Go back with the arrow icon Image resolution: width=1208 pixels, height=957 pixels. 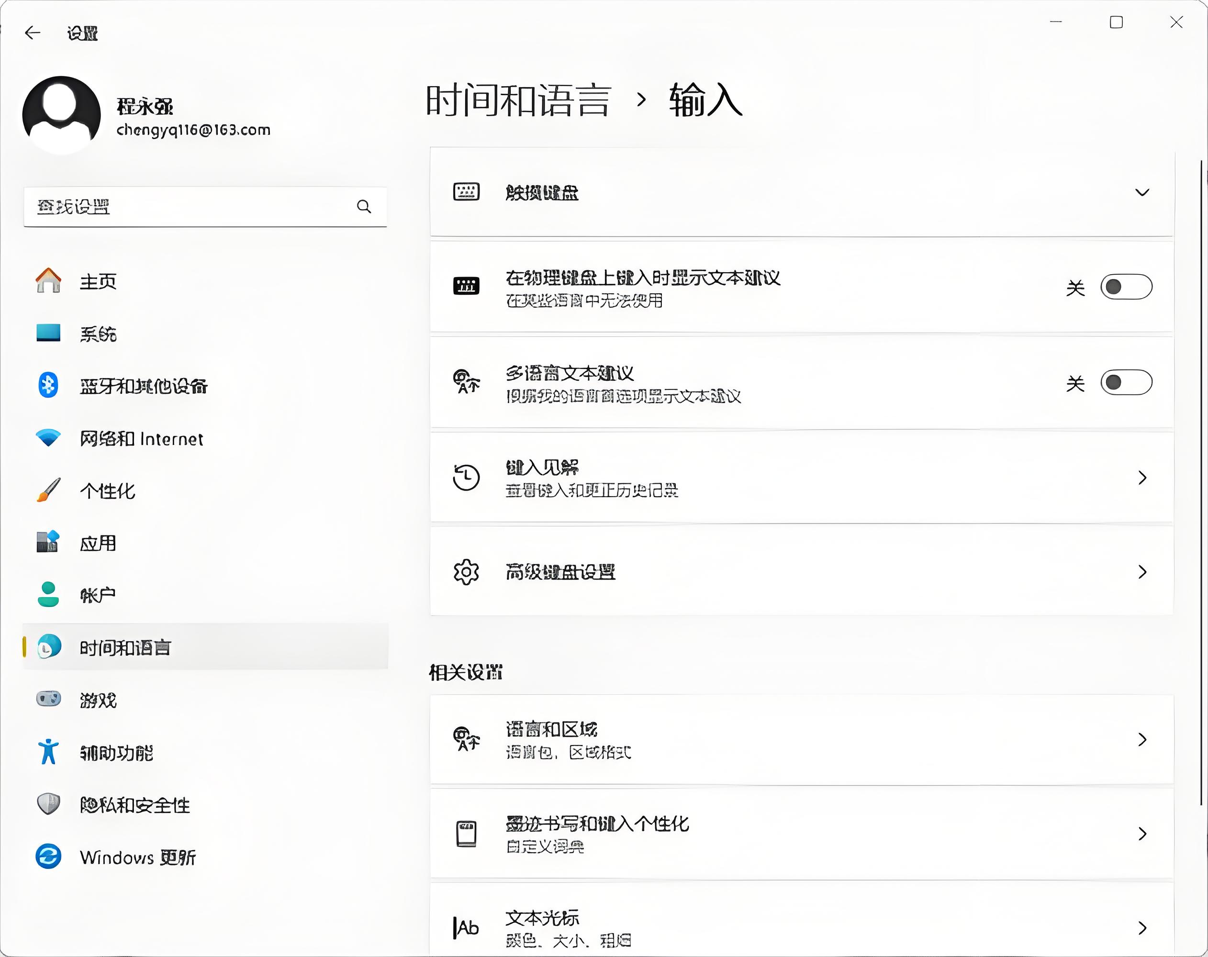(33, 33)
